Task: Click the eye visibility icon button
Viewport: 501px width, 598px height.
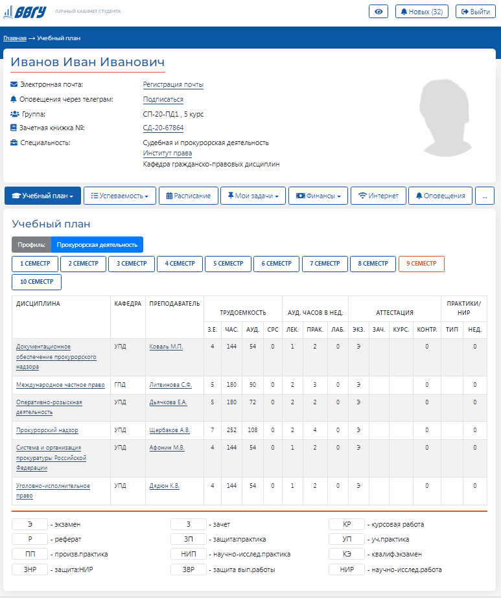Action: (379, 12)
